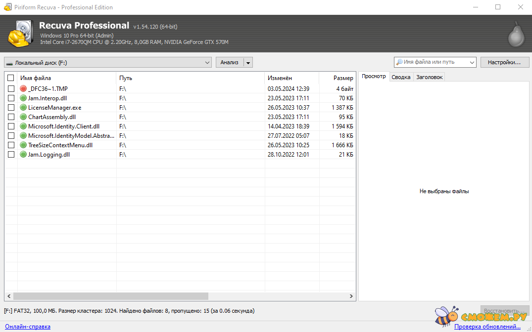The height and width of the screenshot is (332, 532).
Task: Select the file name TreeSizeContextMenu.dll
Action: click(x=60, y=145)
